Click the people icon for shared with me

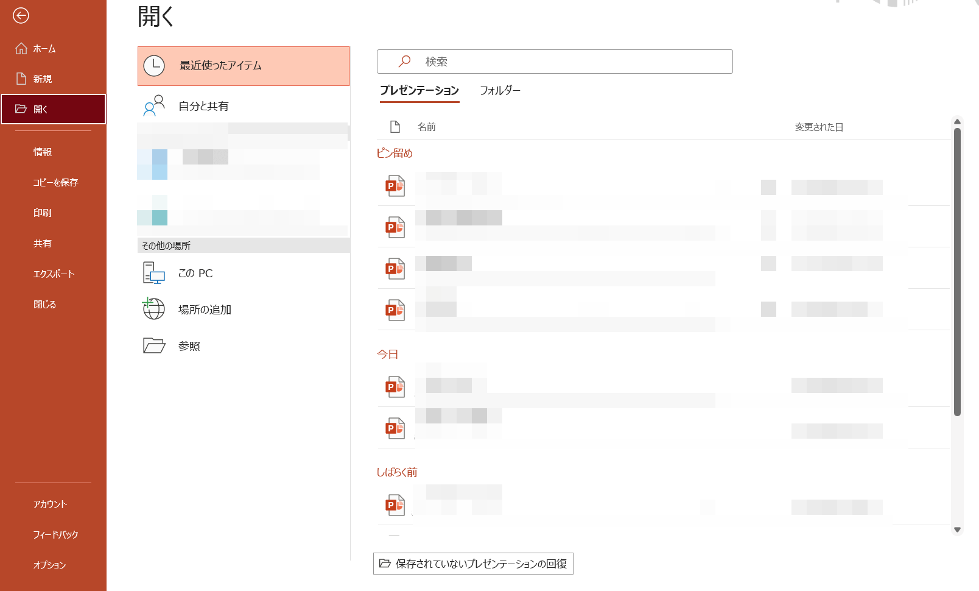(154, 105)
